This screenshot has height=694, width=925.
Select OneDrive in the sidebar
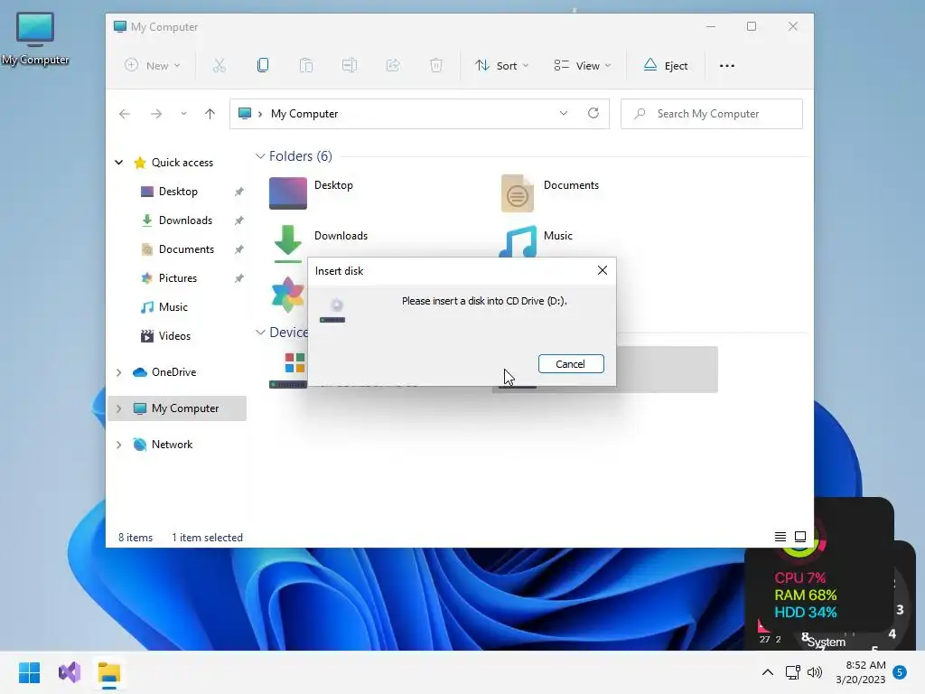point(173,371)
